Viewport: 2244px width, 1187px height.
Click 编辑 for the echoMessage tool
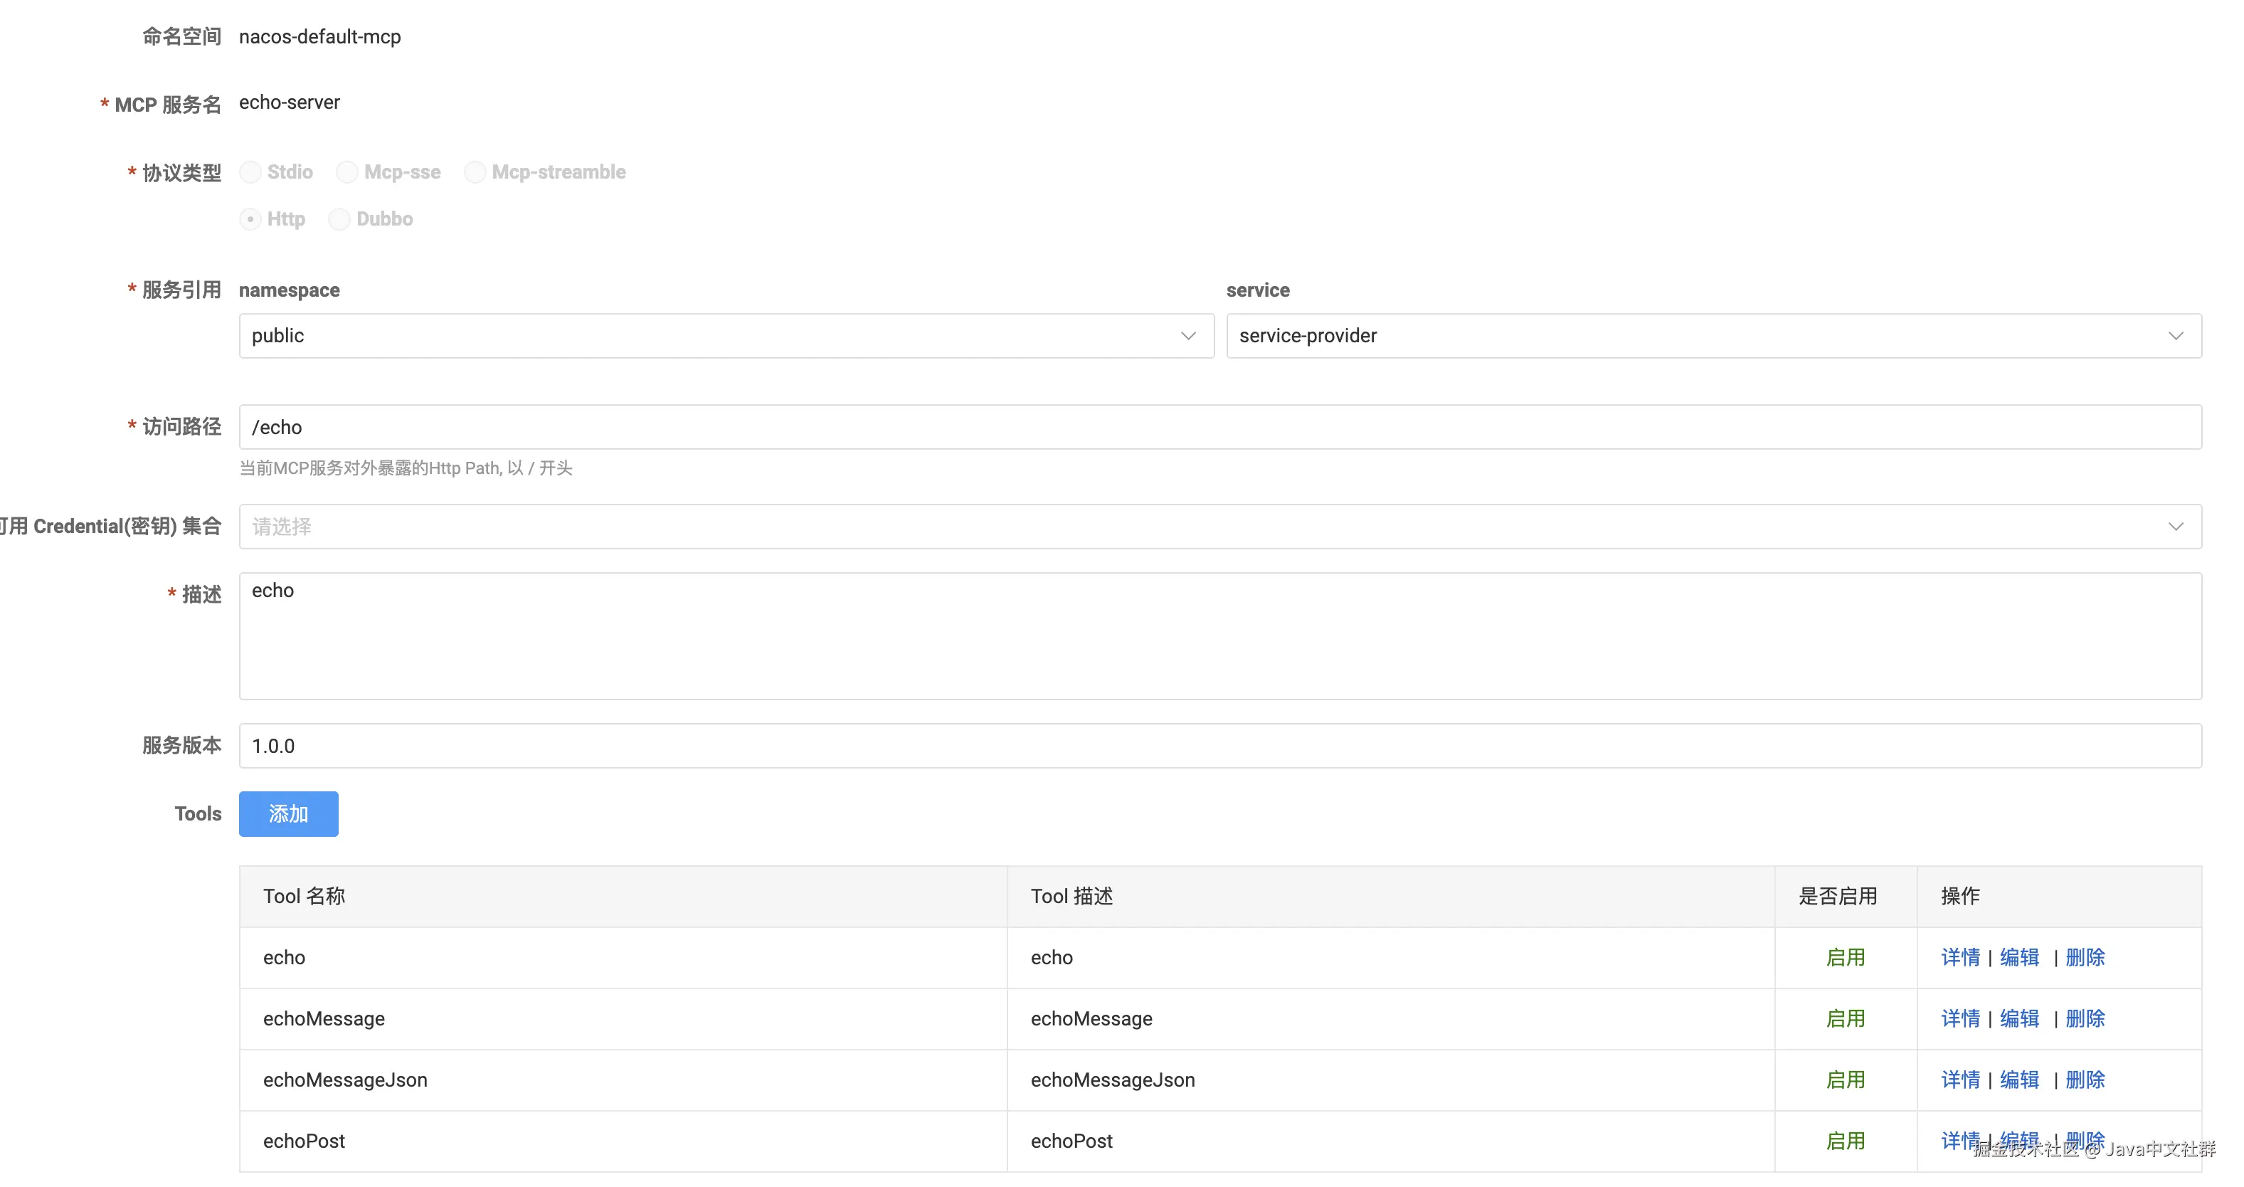click(2019, 1018)
